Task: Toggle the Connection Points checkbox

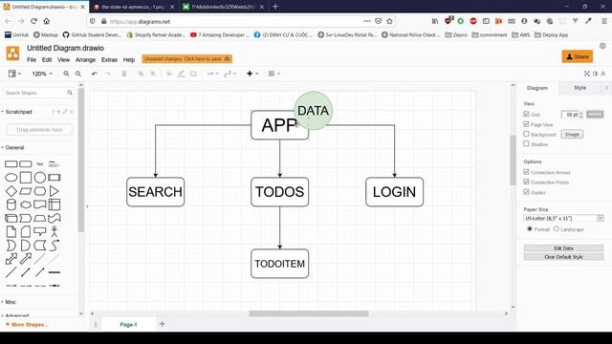Action: pyautogui.click(x=526, y=183)
